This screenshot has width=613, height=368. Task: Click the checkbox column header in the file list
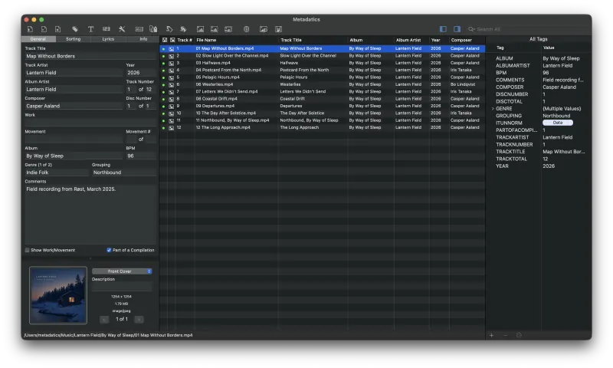pyautogui.click(x=165, y=40)
